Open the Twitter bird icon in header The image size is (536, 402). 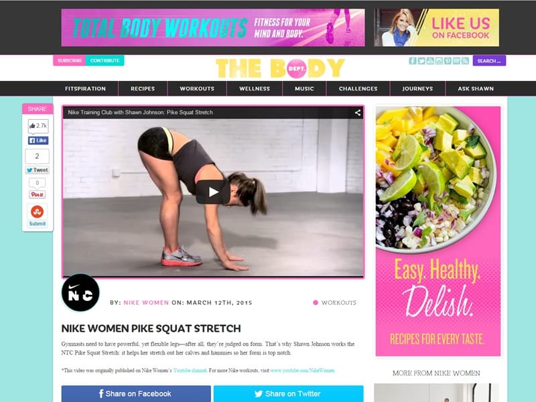421,61
